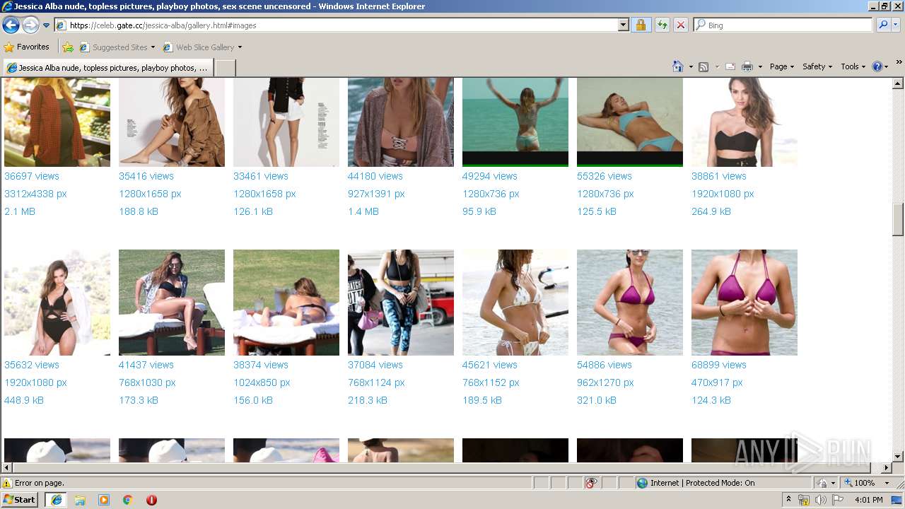This screenshot has height=509, width=905.
Task: Click the 45621 views link
Action: point(490,365)
